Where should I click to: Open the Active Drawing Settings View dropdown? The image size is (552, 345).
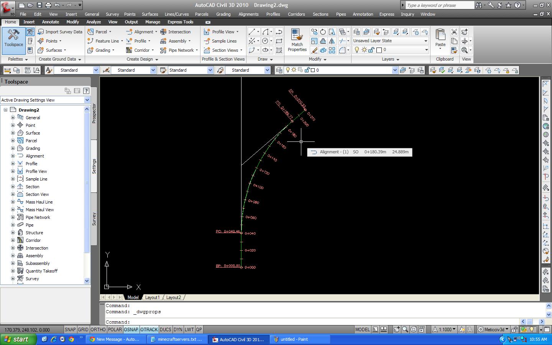coord(87,100)
